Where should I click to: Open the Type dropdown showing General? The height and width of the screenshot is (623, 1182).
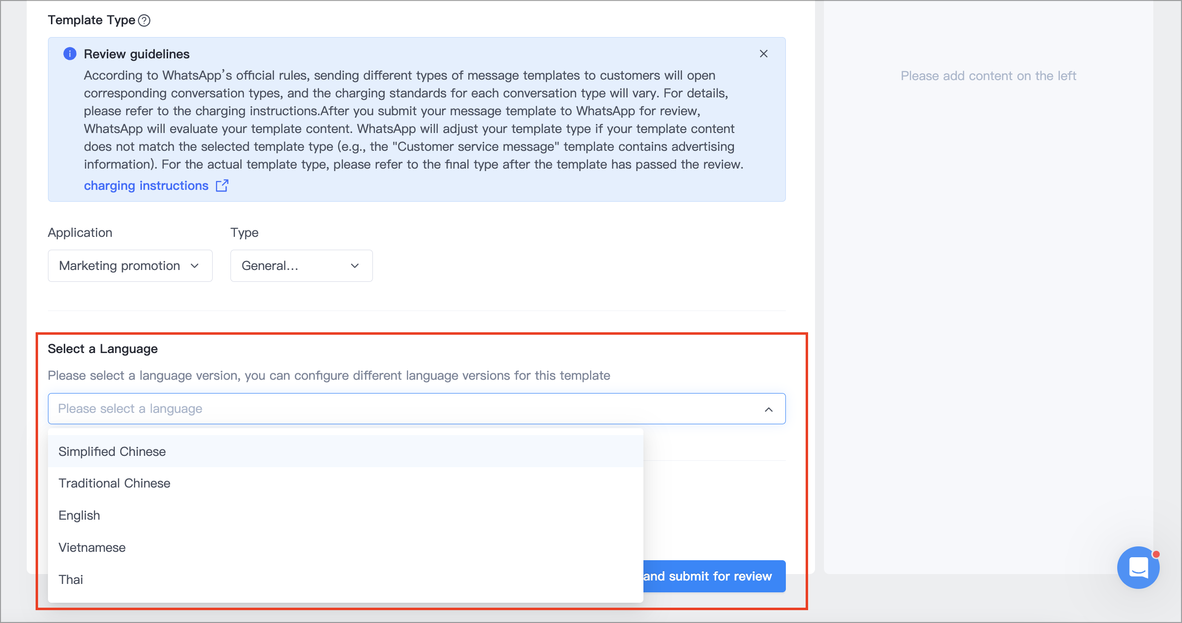tap(301, 266)
